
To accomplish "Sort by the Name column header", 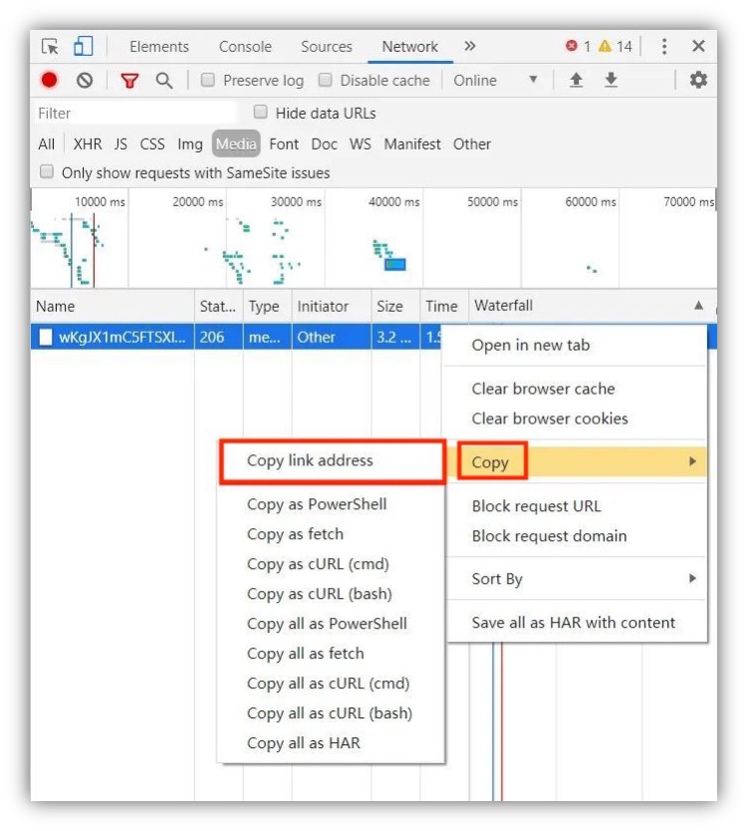I will 113,306.
